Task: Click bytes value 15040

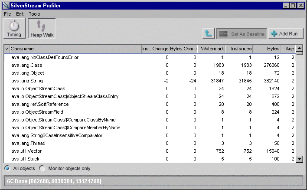Action: click(273, 151)
